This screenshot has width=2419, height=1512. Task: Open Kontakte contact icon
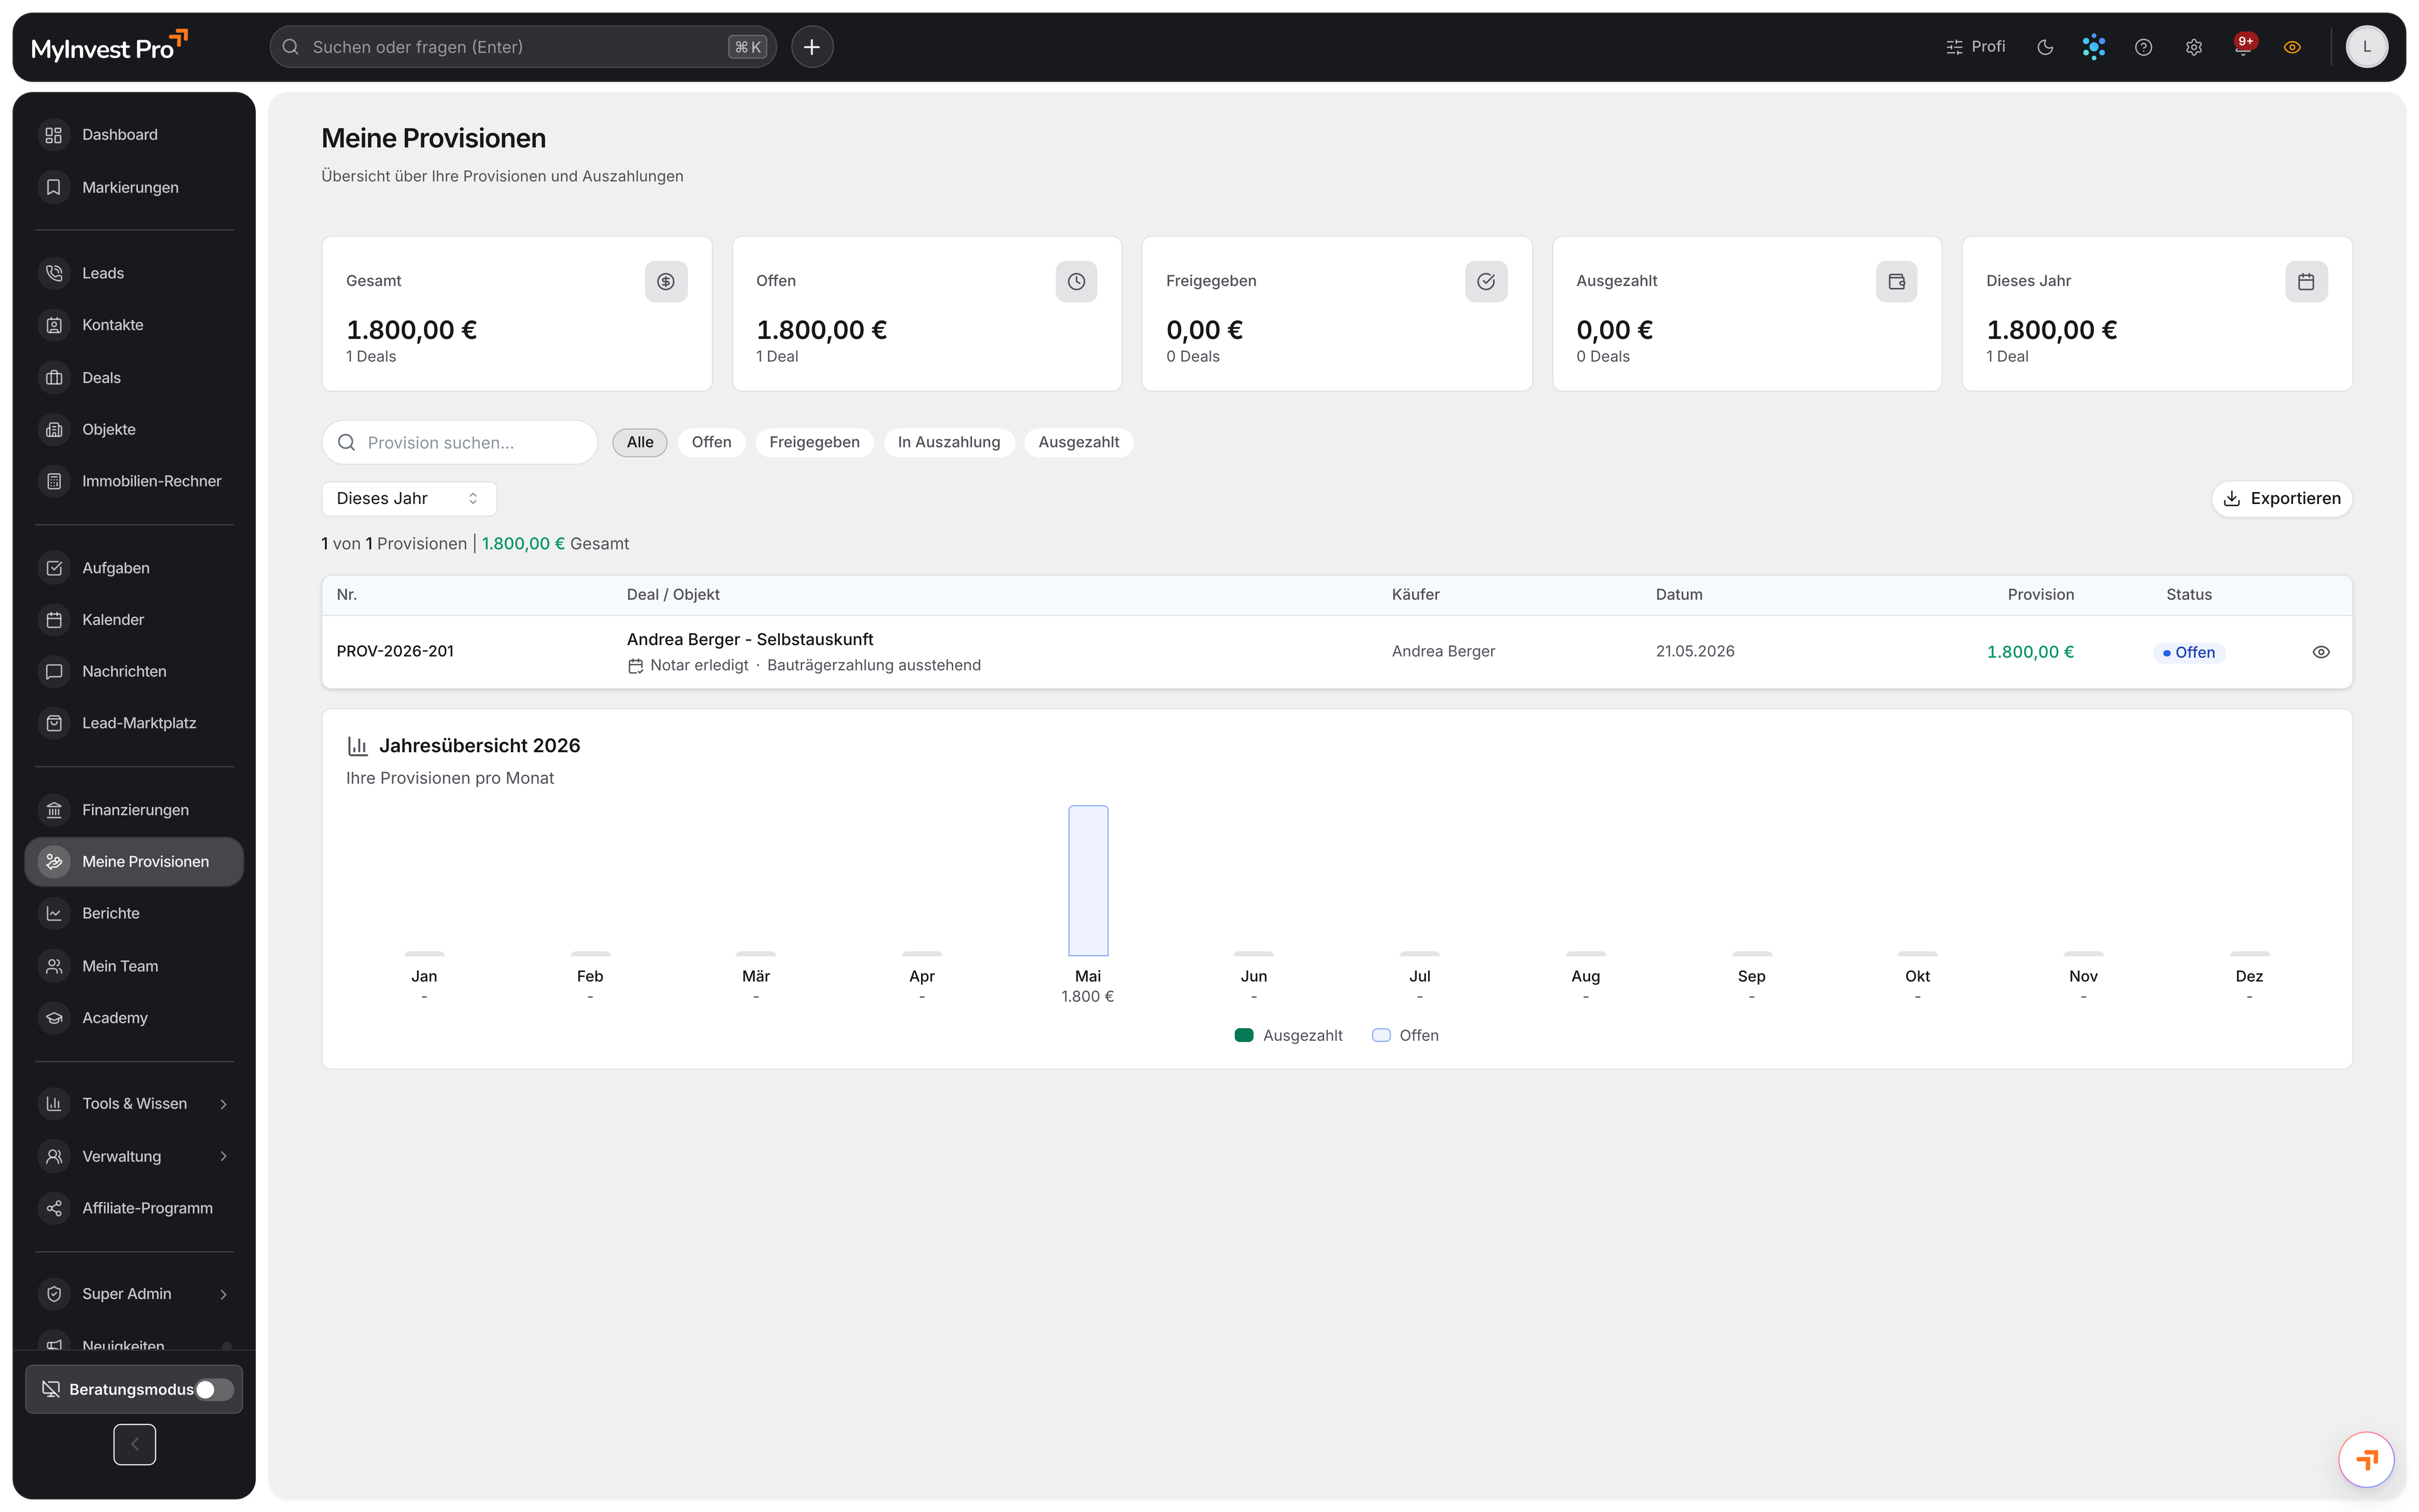[54, 325]
